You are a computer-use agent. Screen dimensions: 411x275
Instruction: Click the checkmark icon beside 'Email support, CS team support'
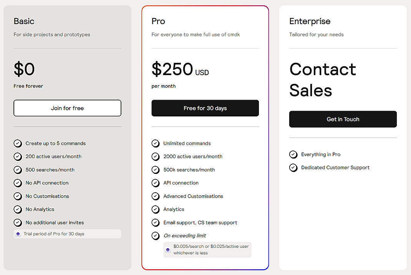[156, 223]
